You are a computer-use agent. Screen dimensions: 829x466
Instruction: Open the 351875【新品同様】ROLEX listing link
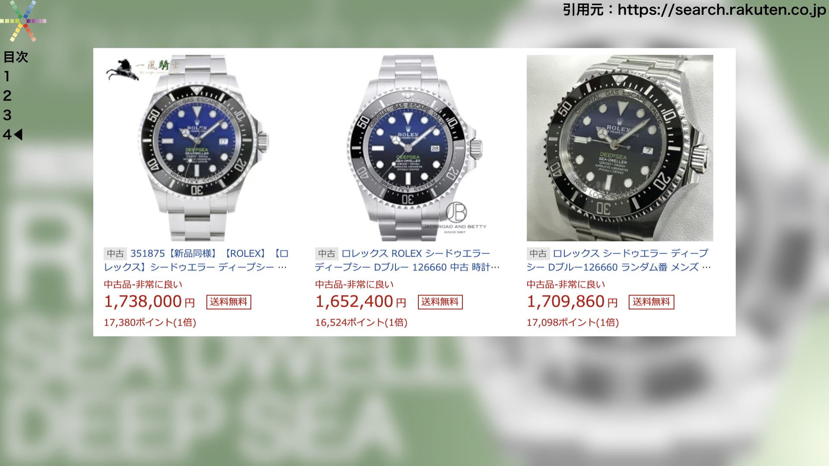click(197, 260)
